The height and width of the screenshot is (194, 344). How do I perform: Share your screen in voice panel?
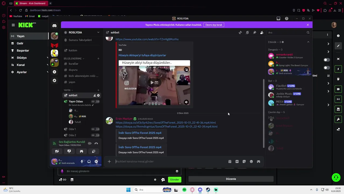69,151
